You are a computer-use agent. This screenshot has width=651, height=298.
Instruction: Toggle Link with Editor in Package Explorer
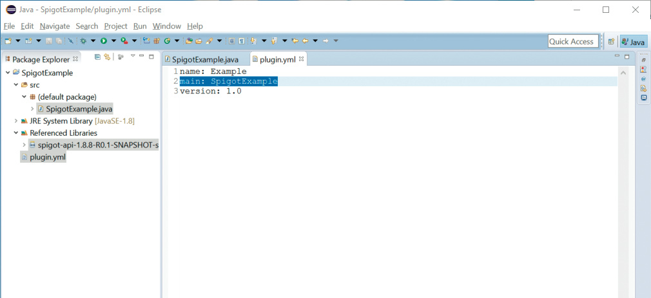(107, 57)
